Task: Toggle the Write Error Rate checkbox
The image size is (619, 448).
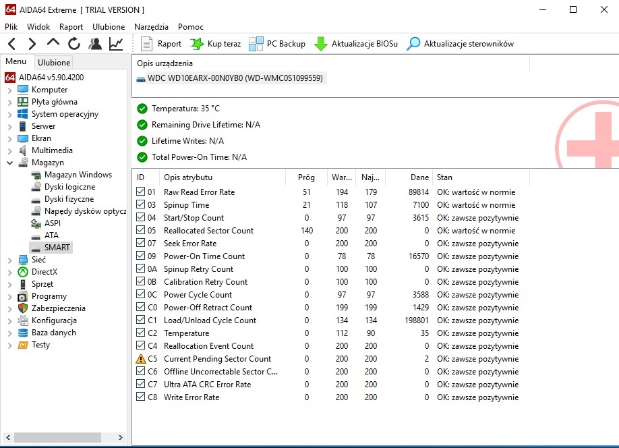Action: 140,397
